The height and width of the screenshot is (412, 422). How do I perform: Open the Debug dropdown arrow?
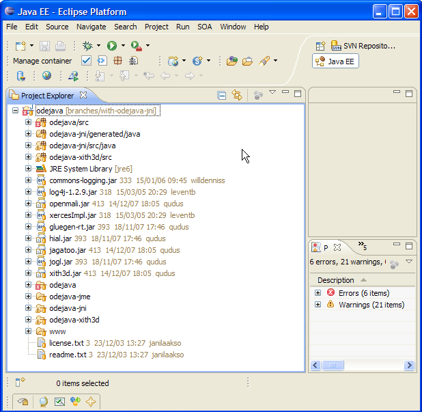pos(98,46)
